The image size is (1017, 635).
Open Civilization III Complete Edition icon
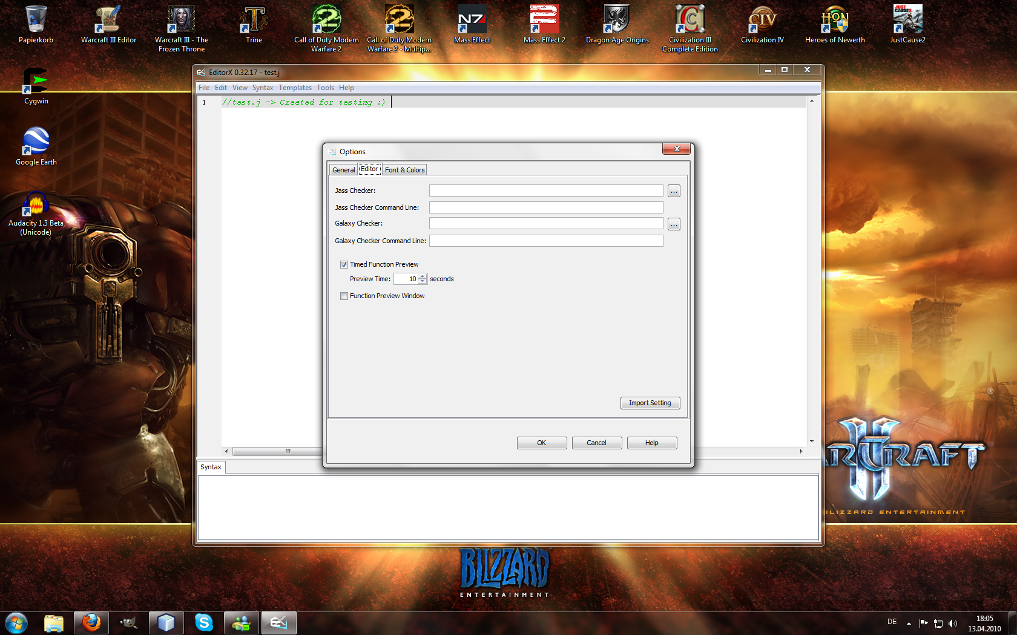pyautogui.click(x=690, y=28)
